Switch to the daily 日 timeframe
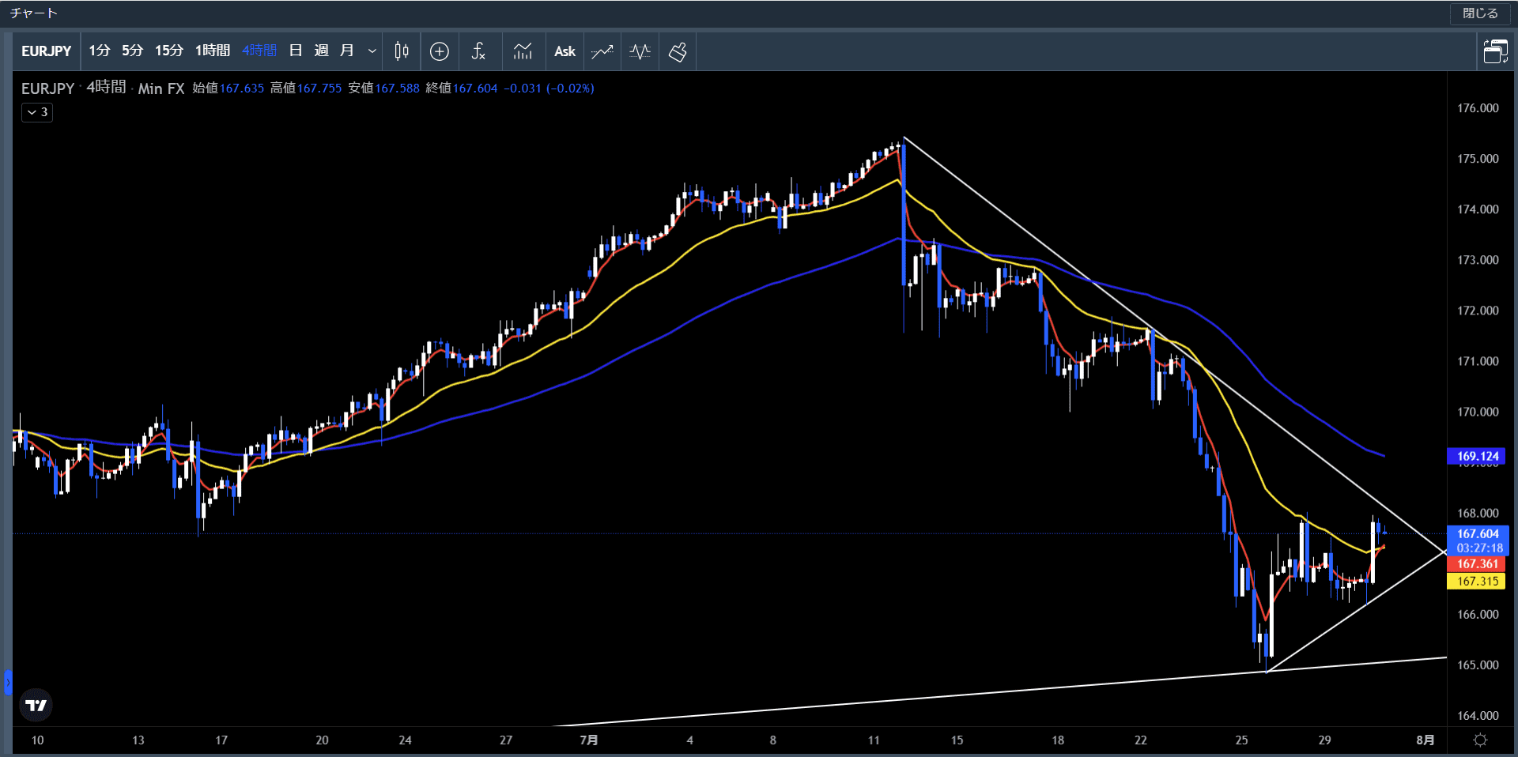This screenshot has width=1518, height=757. click(x=296, y=51)
